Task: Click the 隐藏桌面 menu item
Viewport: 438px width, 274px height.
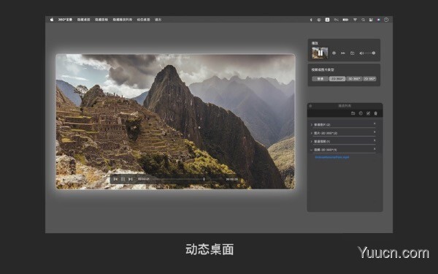Action: (x=83, y=20)
